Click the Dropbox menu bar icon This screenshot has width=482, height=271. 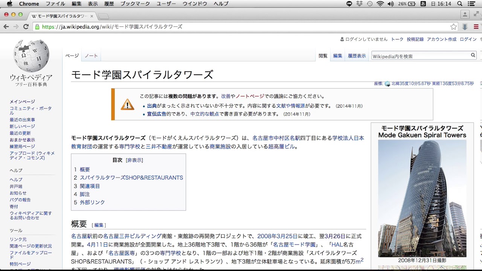[x=360, y=4]
